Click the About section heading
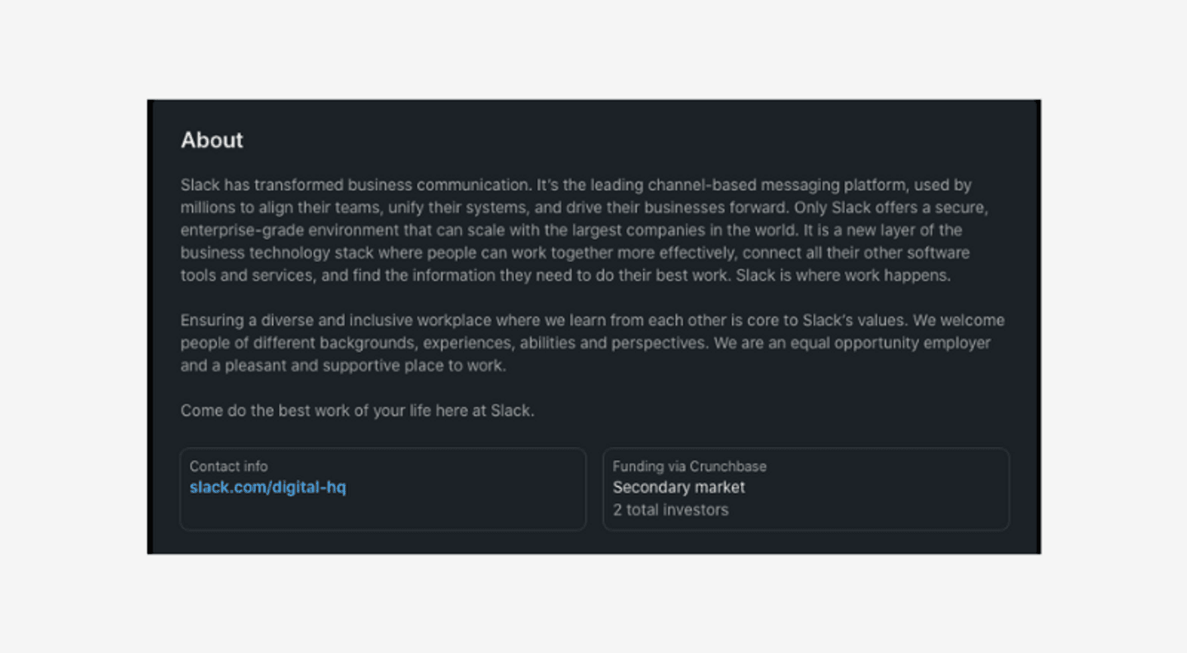The width and height of the screenshot is (1187, 653). click(212, 140)
